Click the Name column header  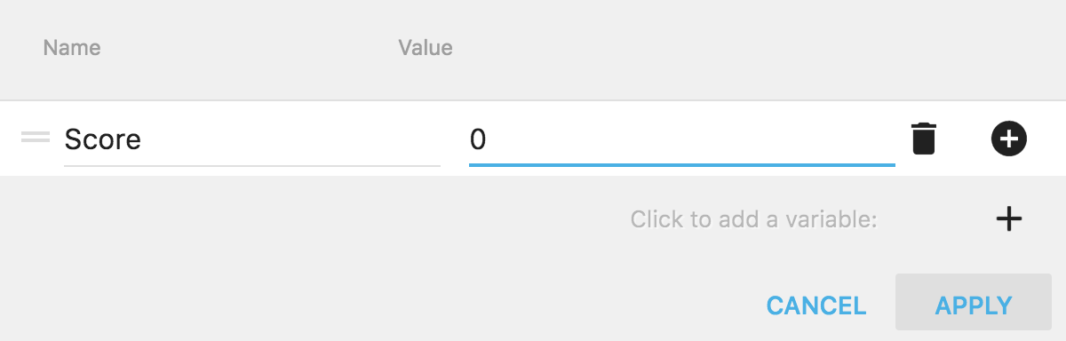[72, 47]
